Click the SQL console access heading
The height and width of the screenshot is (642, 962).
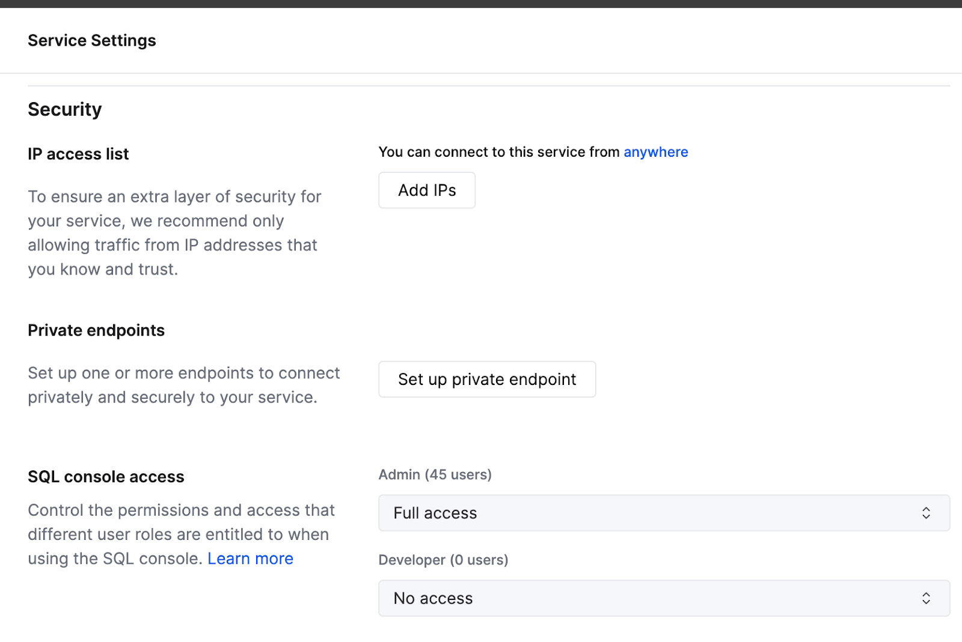click(106, 476)
